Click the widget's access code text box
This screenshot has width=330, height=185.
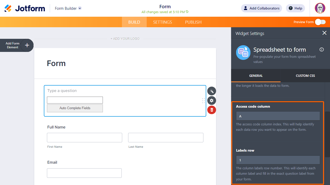pyautogui.click(x=75, y=100)
